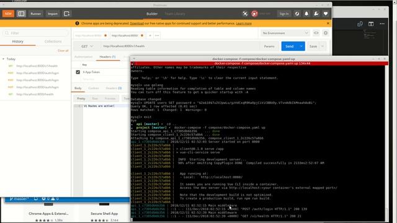Dismiss the Chrome apps deprecation banner
Viewport: 397px width, 223px height.
pyautogui.click(x=328, y=24)
